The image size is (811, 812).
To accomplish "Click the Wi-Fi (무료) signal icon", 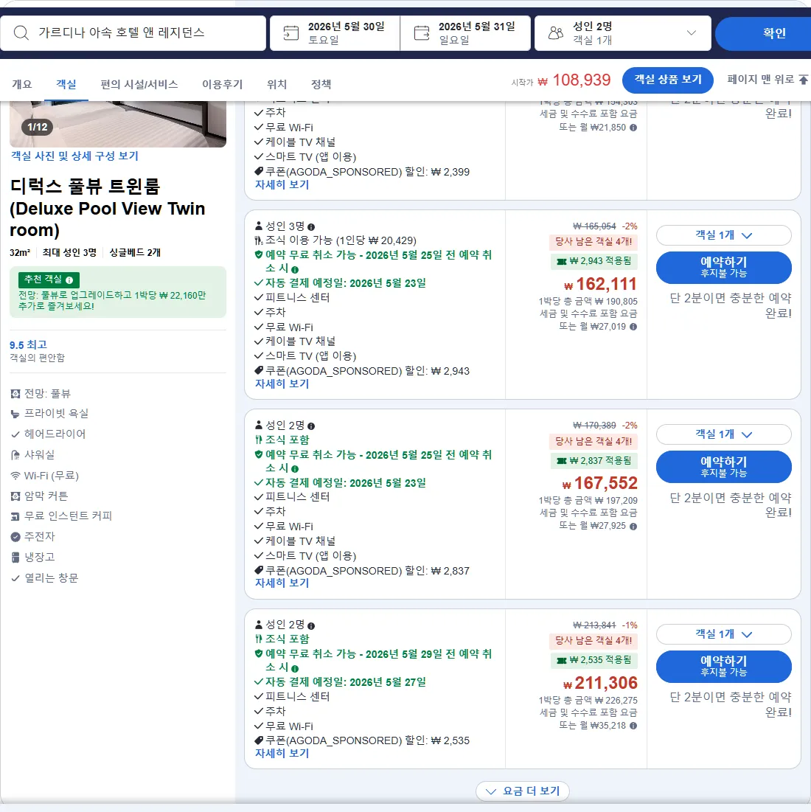I will tap(15, 476).
